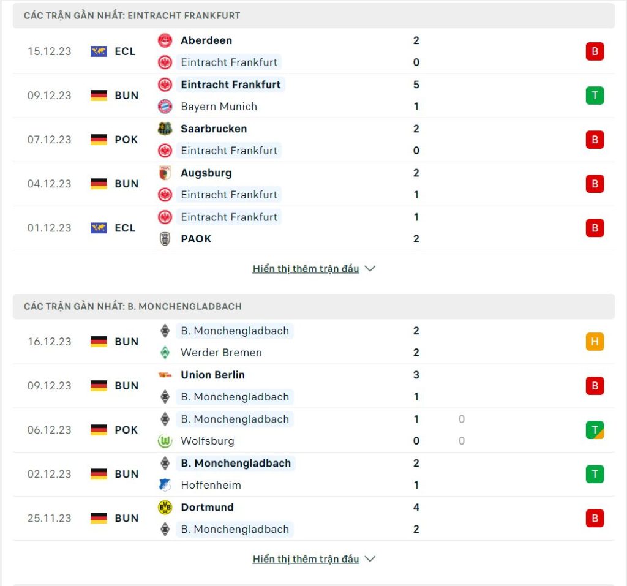Click the Hoffenheim club crest
627x586 pixels.
click(165, 485)
